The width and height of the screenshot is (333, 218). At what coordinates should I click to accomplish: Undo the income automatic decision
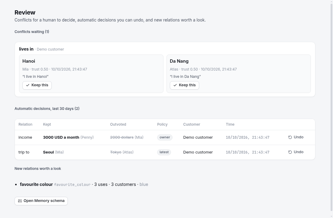click(296, 137)
